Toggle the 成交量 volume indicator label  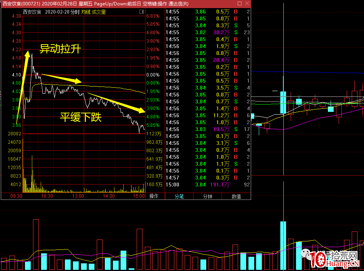[x=99, y=12]
